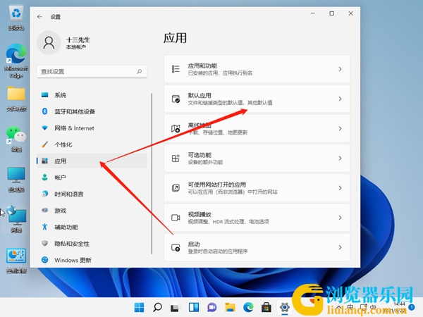
Task: Open Microsoft Store on the taskbar
Action: pos(266,307)
